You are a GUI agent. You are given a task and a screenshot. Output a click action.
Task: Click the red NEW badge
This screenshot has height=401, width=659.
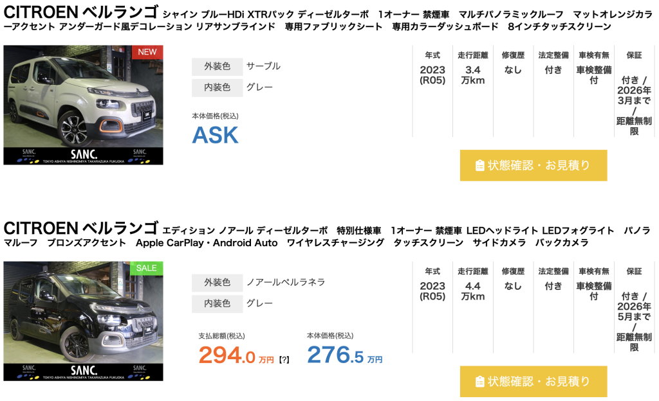point(147,52)
